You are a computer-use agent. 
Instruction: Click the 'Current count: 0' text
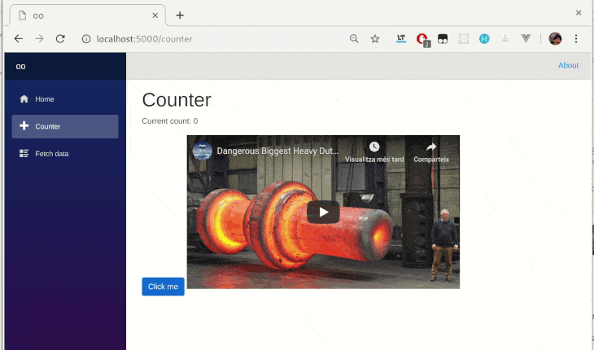click(x=170, y=121)
